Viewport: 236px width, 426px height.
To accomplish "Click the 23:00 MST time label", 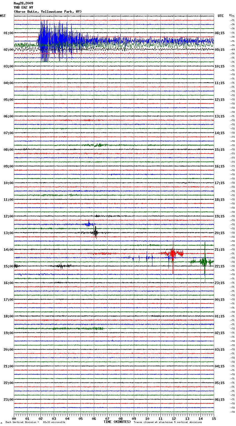I will [x=8, y=400].
